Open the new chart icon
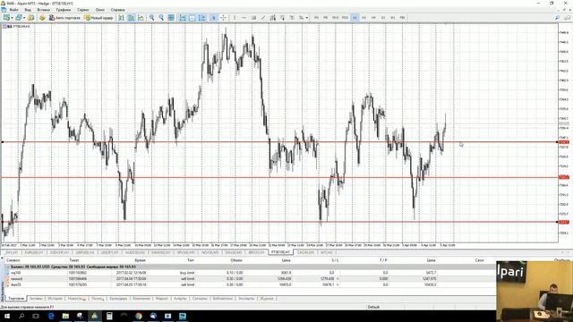The image size is (573, 322). tap(6, 18)
